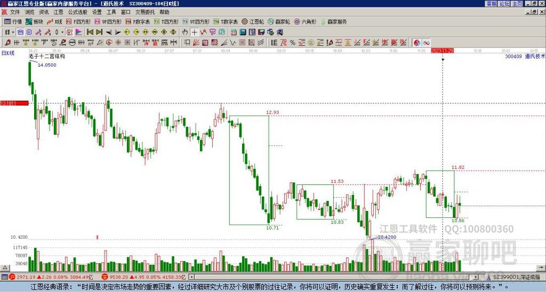546x292 pixels.
Task: Click the yin-yang taiji icon
Action: pyautogui.click(x=417, y=42)
